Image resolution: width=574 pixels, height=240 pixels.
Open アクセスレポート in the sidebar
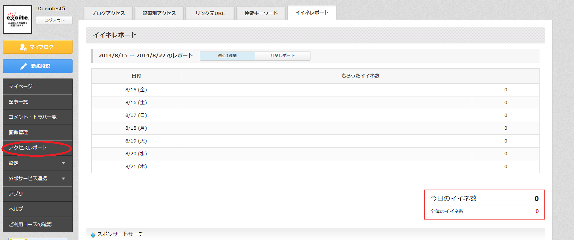click(x=38, y=148)
